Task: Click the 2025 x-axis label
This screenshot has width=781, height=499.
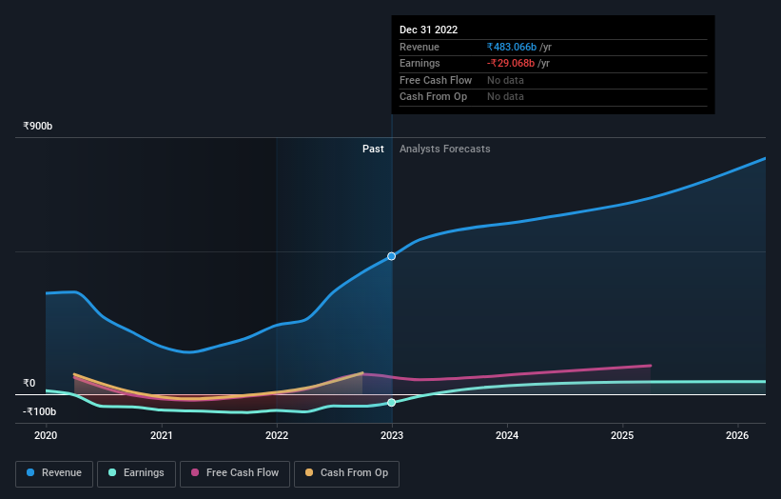Action: tap(622, 435)
